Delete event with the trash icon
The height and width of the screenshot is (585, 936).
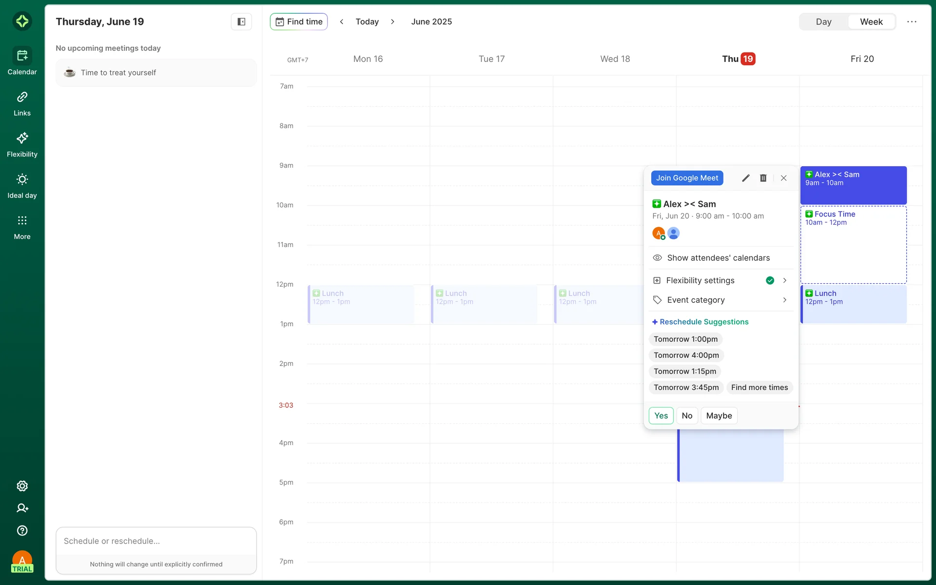(x=763, y=178)
